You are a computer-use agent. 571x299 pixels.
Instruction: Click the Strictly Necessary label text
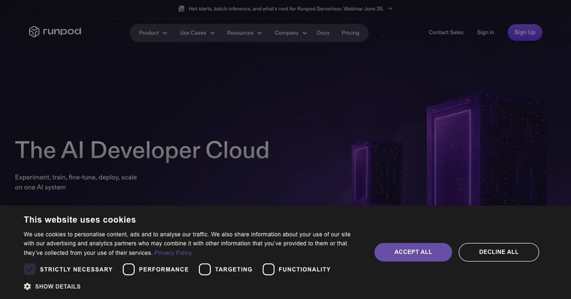coord(76,269)
